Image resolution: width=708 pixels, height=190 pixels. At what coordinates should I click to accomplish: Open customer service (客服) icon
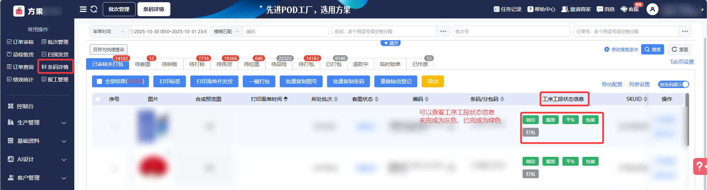624,9
